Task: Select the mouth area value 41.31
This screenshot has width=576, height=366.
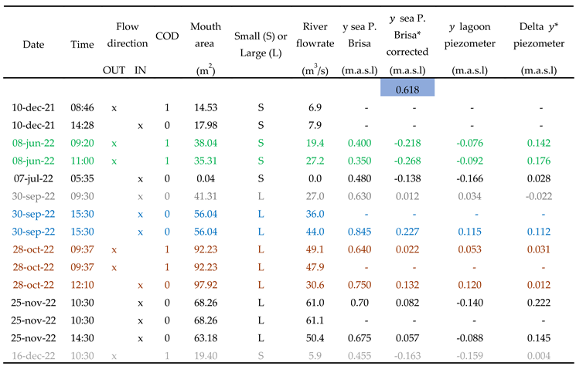Action: [205, 196]
